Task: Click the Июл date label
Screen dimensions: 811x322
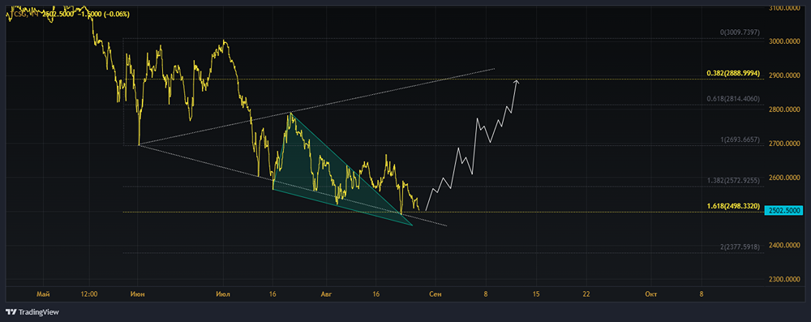Action: 223,294
